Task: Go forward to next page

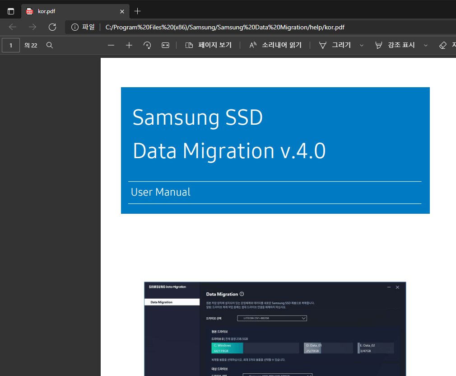Action: pyautogui.click(x=33, y=27)
